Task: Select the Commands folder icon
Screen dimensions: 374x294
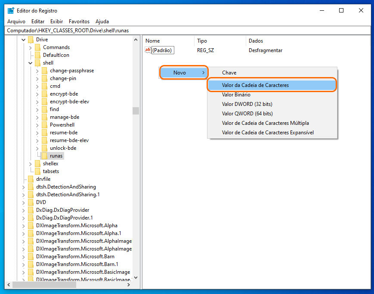Action: point(38,47)
